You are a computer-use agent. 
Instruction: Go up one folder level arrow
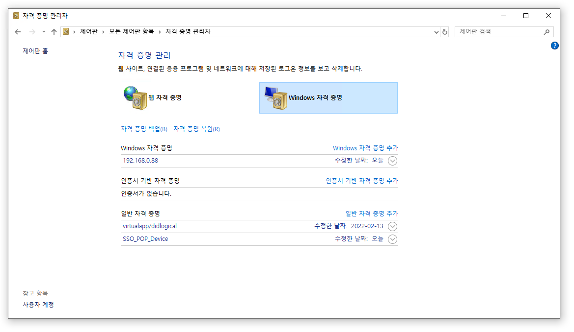point(54,32)
